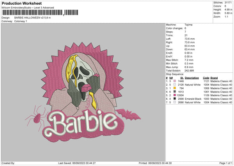Click the Stops value 7
Viewport: 234px width, 166px height.
click(x=185, y=32)
